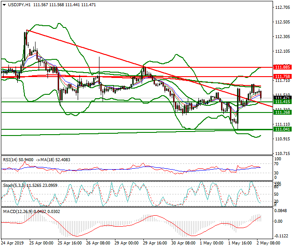Click the 29 Apr 16:00 time label
Screen dimensions: 293x248
tap(155, 243)
